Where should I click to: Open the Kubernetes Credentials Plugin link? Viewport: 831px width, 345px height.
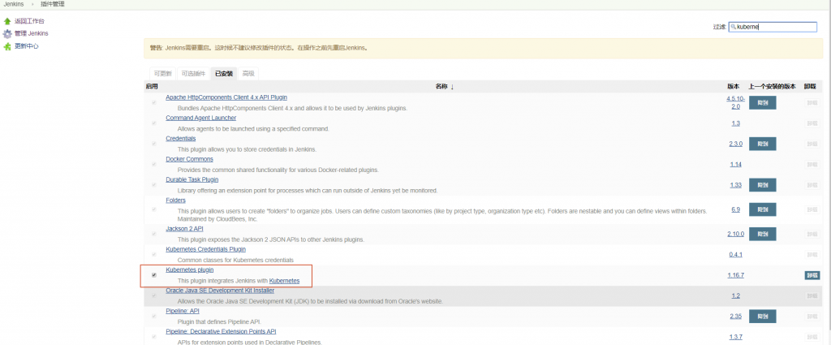205,249
